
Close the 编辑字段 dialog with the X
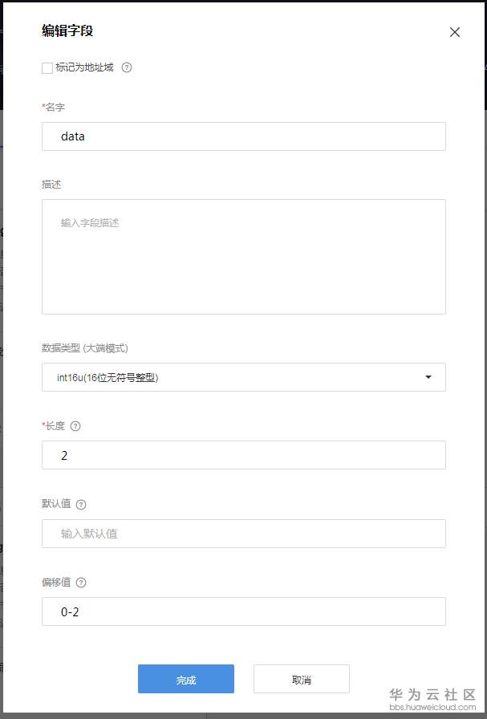point(455,32)
